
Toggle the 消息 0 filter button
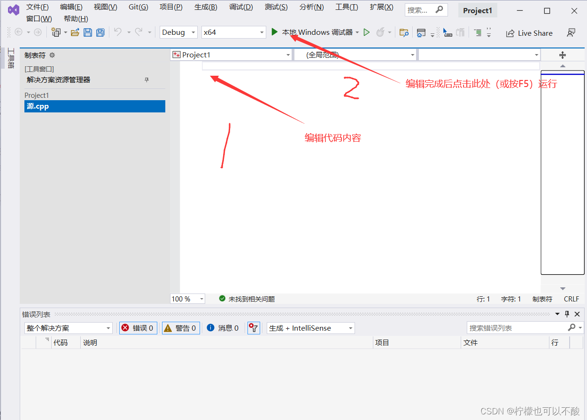(x=223, y=328)
